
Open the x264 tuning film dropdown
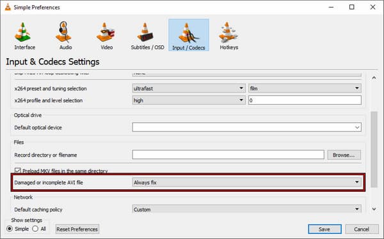pyautogui.click(x=305, y=88)
